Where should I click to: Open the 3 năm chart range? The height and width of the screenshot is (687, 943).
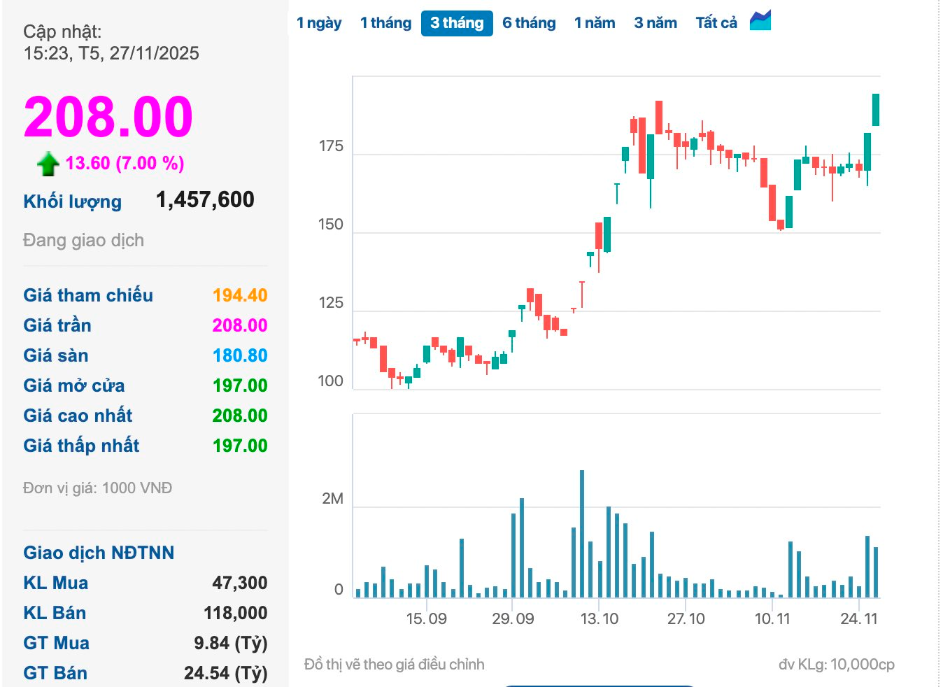tap(655, 23)
